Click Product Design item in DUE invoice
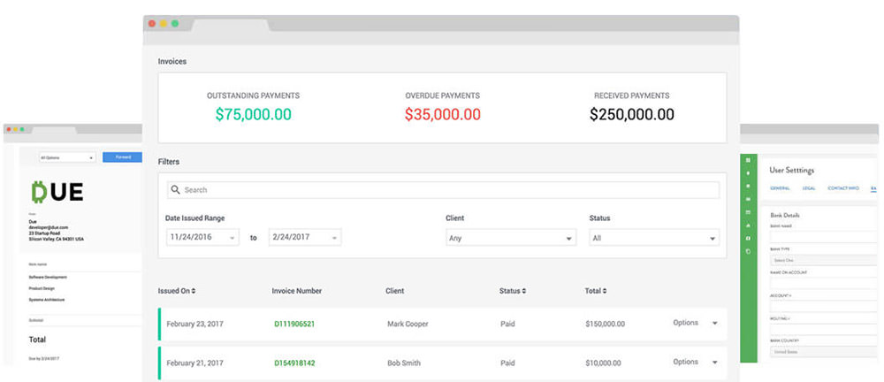 tap(42, 288)
